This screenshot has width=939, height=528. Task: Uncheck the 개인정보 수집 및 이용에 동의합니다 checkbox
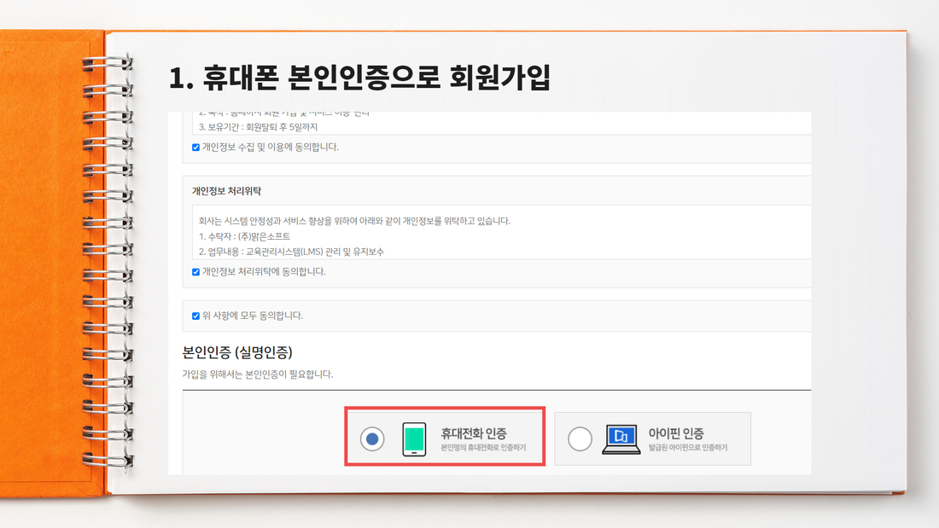(x=195, y=148)
